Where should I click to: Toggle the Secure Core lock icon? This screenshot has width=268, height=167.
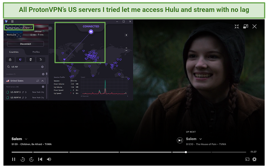[10, 59]
